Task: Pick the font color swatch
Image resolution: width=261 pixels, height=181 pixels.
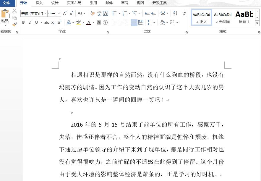Action: [89, 22]
